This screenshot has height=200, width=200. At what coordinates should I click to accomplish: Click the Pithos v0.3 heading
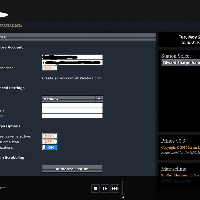point(173,141)
